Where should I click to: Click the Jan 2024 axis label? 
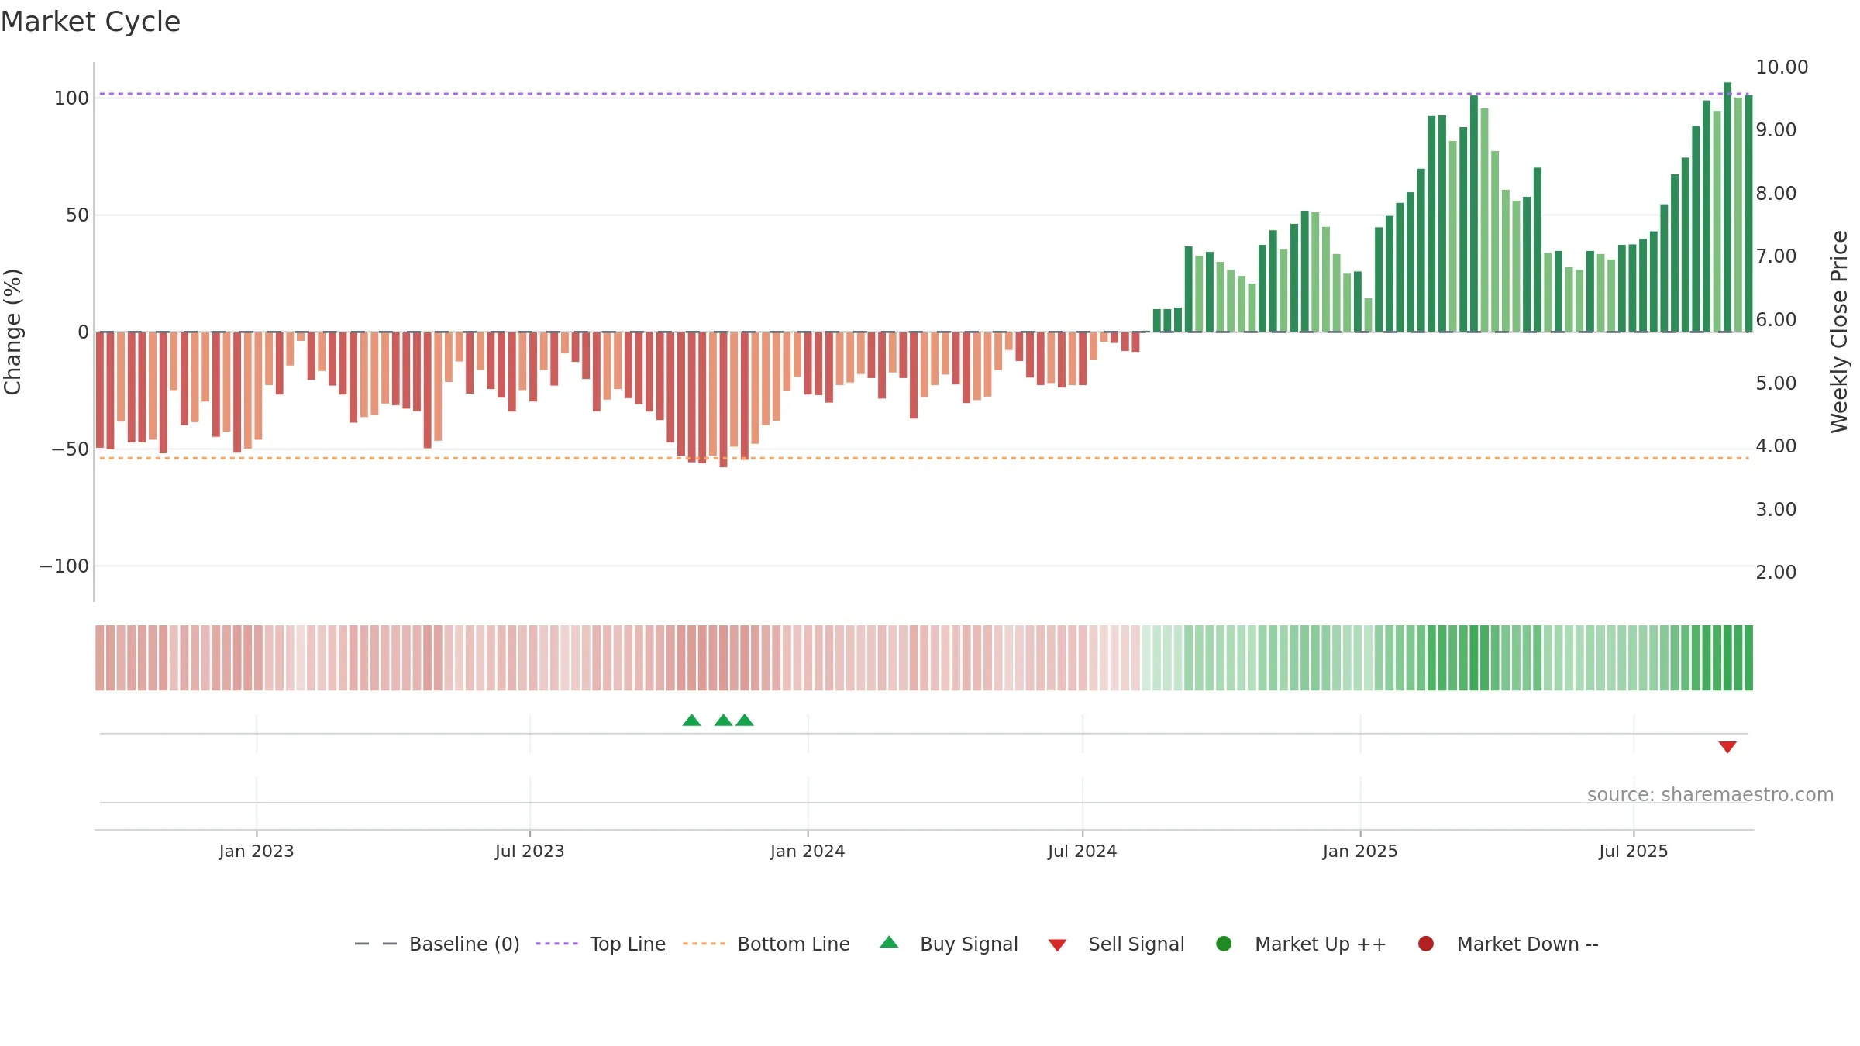808,851
